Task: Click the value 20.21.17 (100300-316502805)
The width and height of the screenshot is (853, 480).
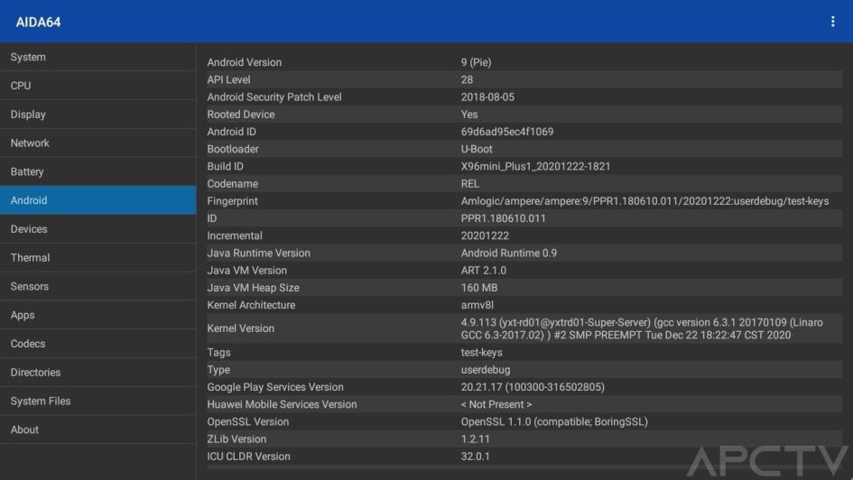Action: (x=533, y=388)
